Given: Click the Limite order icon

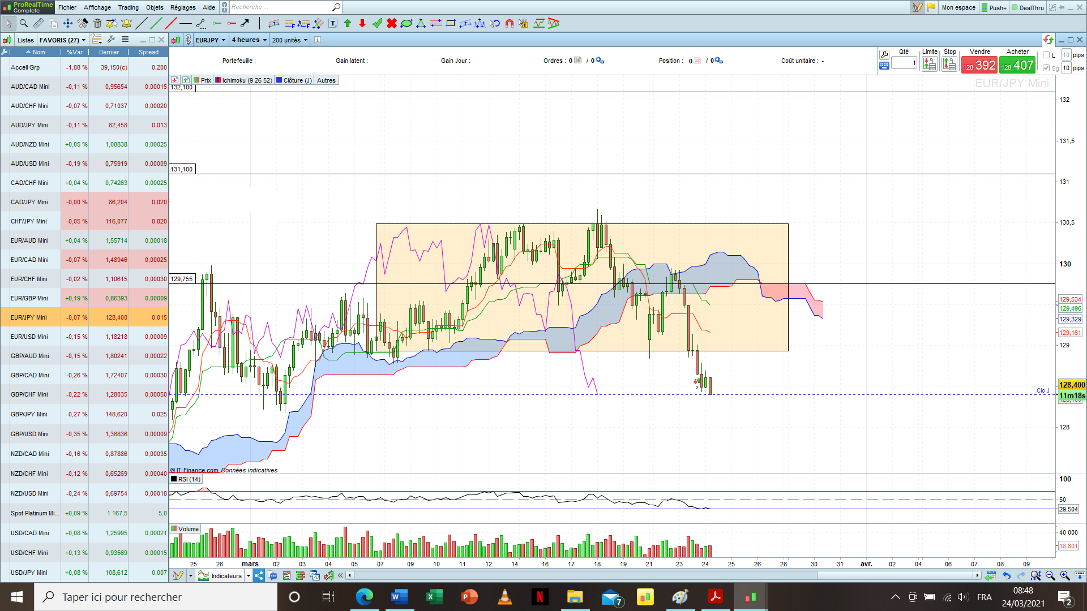Looking at the screenshot, I should click(929, 64).
